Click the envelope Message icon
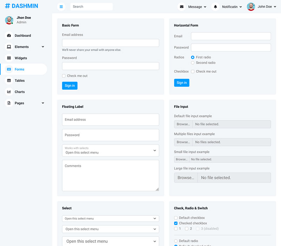 pos(182,7)
